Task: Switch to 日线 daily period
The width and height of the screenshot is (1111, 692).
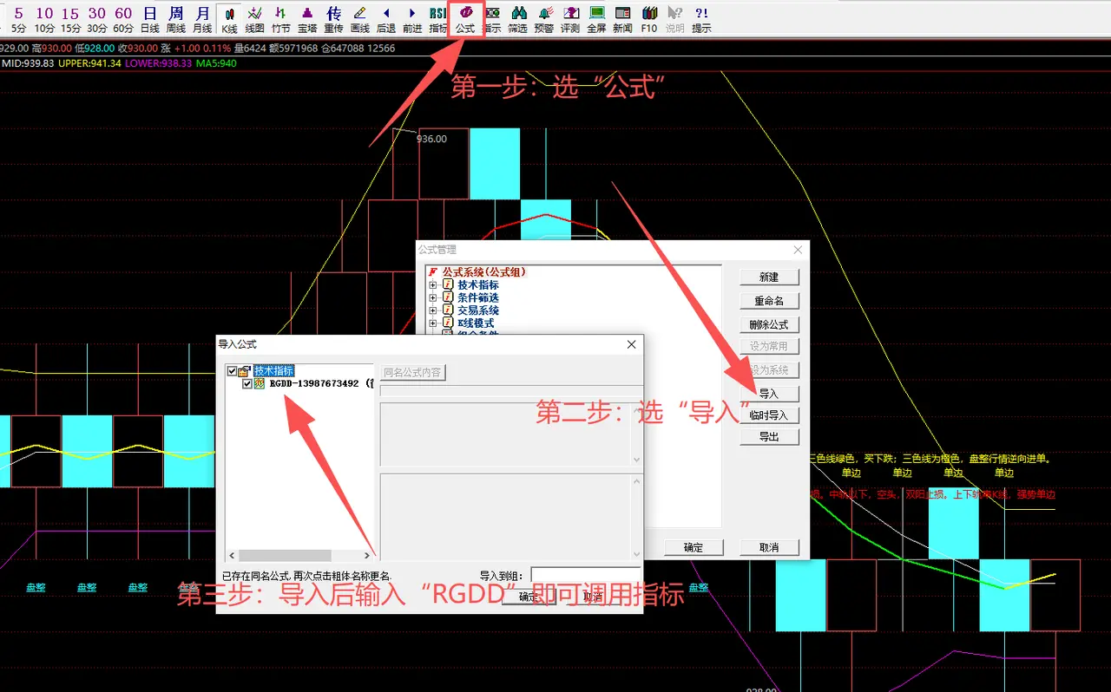Action: click(x=150, y=18)
